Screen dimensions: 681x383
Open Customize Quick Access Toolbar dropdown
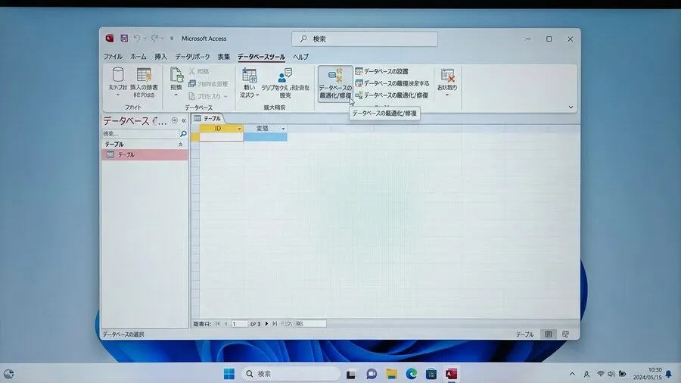click(x=172, y=38)
